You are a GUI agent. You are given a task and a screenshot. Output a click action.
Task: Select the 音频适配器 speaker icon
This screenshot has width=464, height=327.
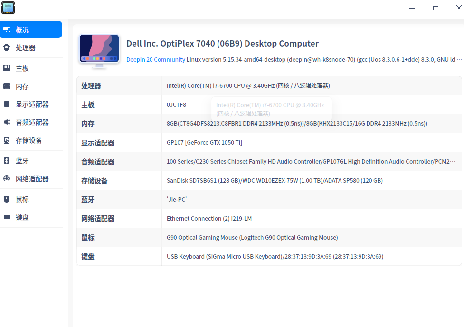pyautogui.click(x=6, y=122)
